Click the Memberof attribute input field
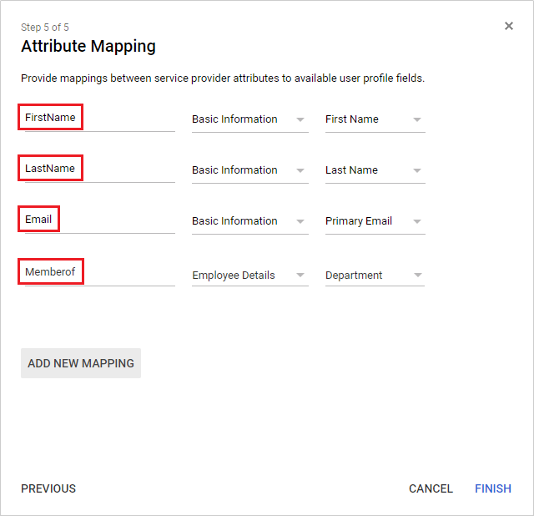The width and height of the screenshot is (534, 516). click(98, 273)
